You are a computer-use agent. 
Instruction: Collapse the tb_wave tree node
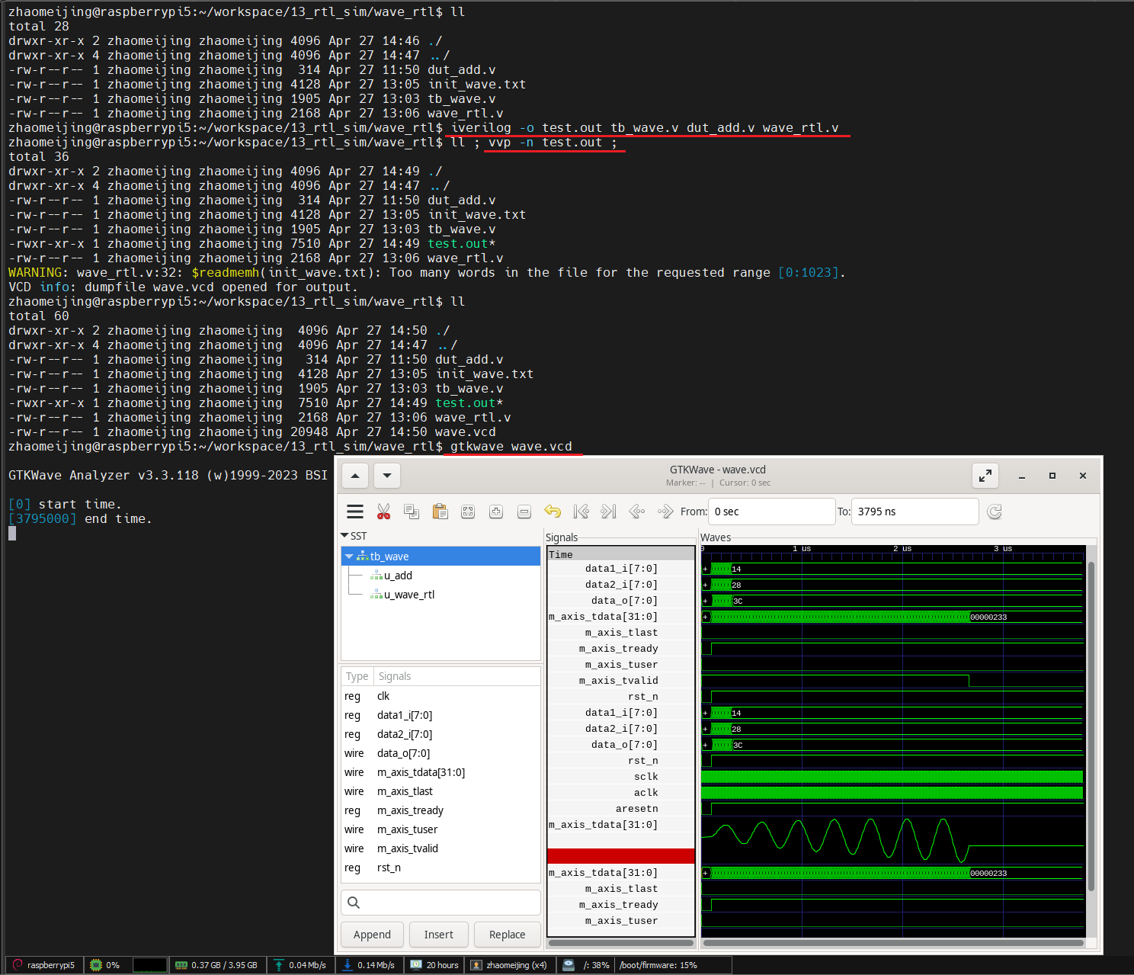pos(349,556)
